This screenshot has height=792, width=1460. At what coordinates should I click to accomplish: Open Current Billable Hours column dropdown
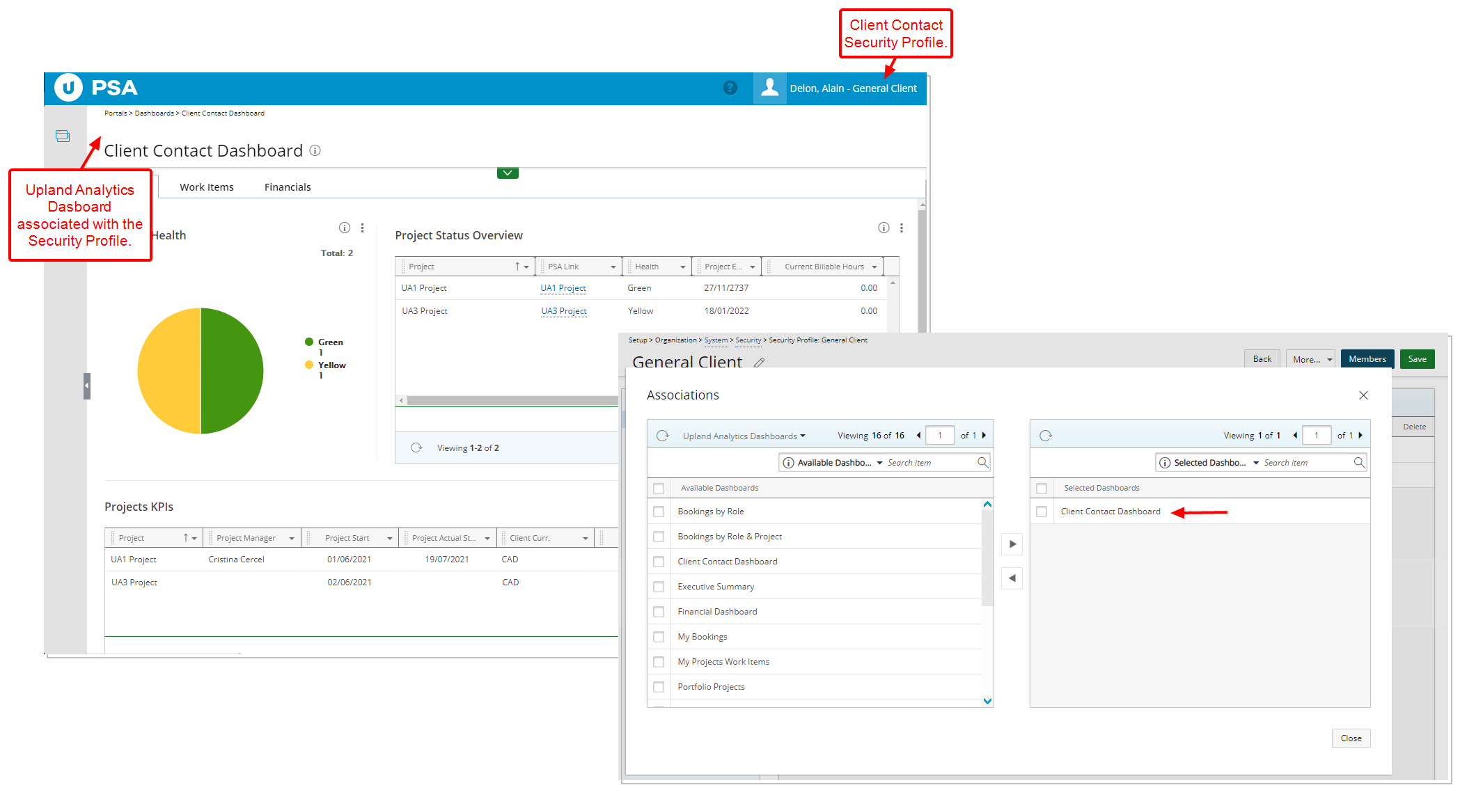[x=874, y=267]
